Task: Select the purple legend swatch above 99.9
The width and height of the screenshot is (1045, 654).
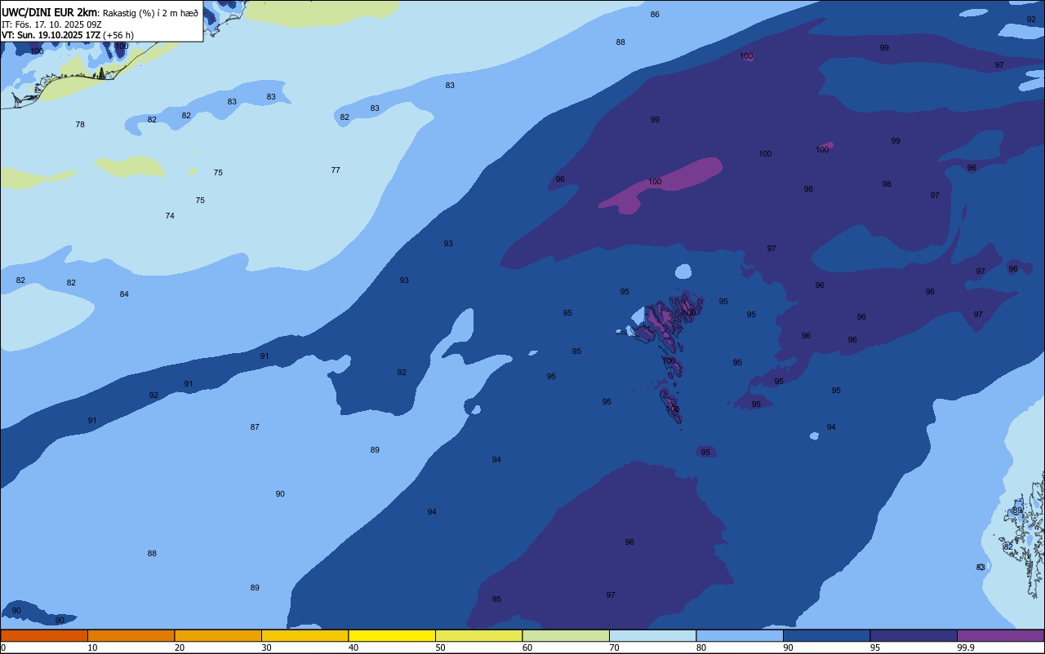Action: (1000, 635)
